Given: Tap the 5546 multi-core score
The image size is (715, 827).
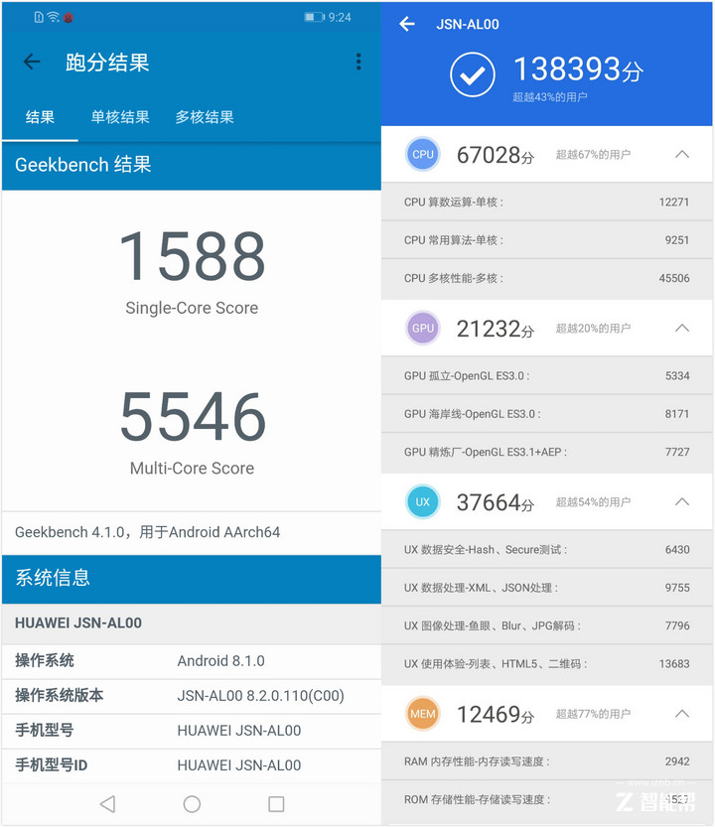Looking at the screenshot, I should 193,417.
